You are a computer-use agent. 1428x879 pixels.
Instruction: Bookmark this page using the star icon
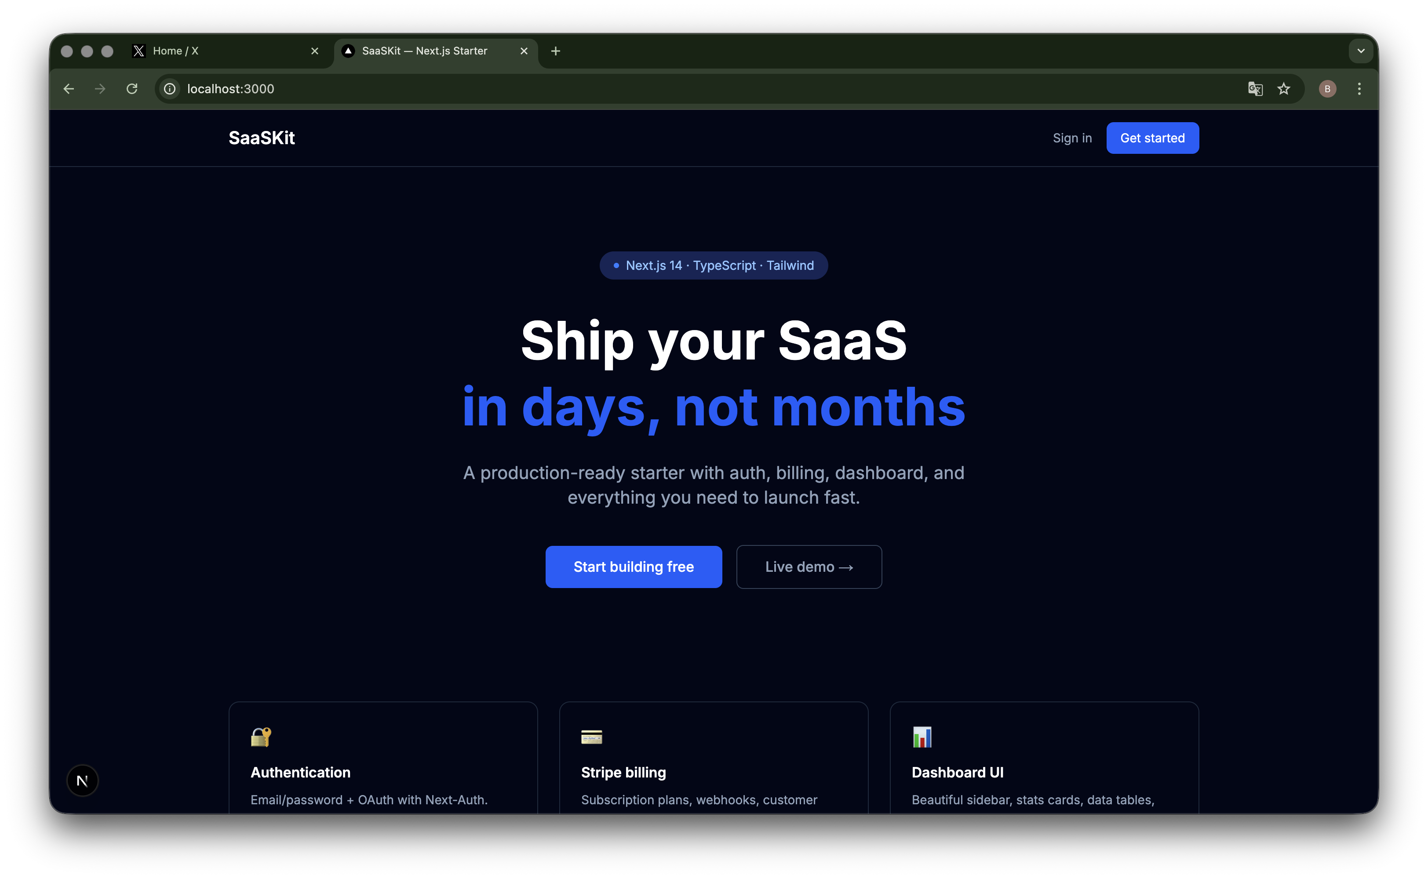click(1284, 88)
